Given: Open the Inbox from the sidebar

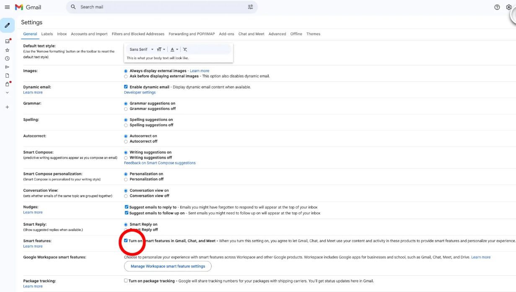Looking at the screenshot, I should pyautogui.click(x=7, y=41).
